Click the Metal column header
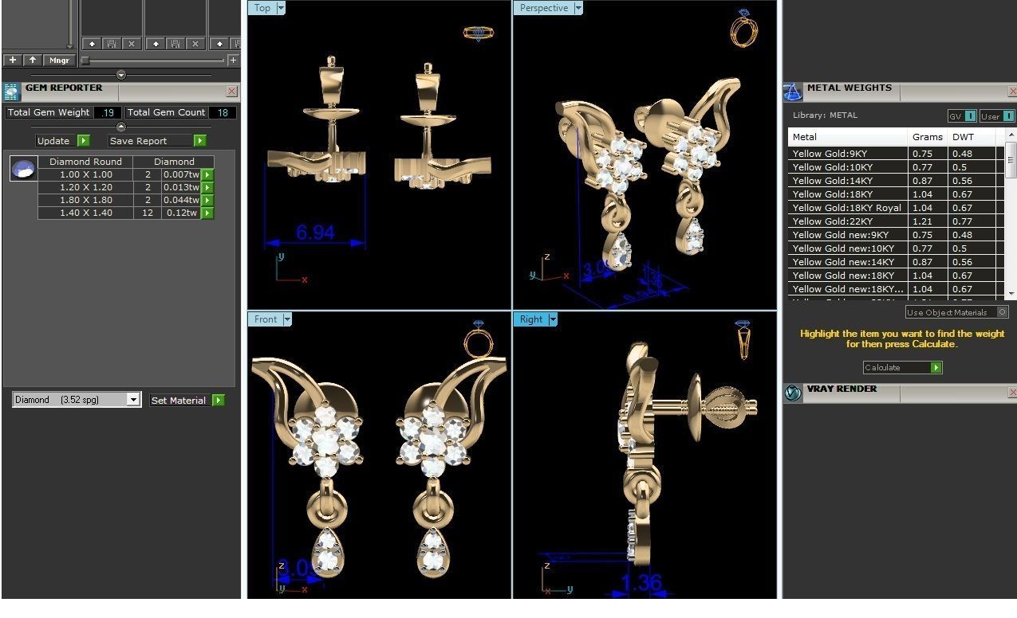The image size is (1017, 618). coord(849,137)
